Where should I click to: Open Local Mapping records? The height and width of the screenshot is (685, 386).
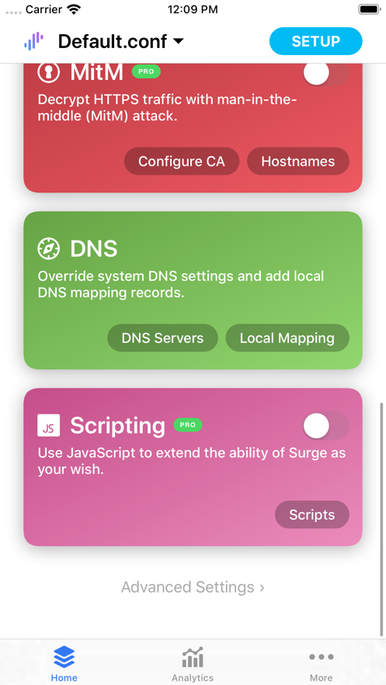(287, 337)
